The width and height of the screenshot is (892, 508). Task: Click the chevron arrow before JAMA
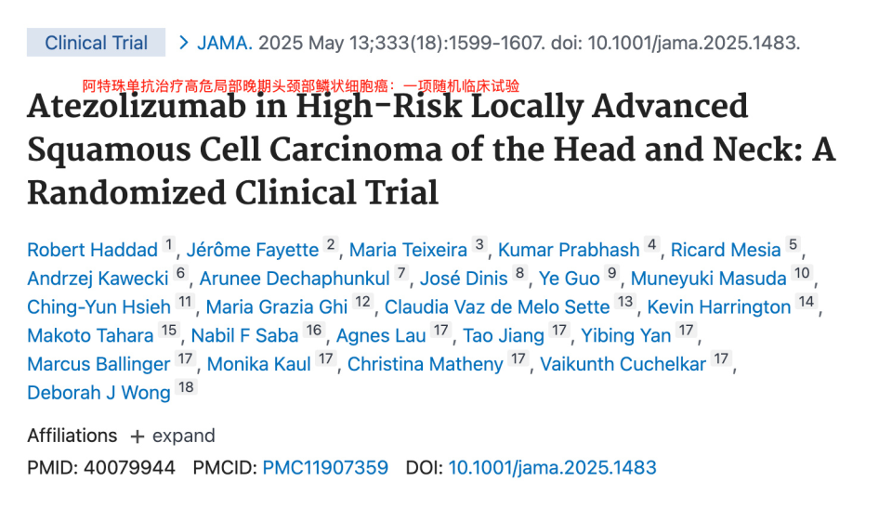click(183, 43)
